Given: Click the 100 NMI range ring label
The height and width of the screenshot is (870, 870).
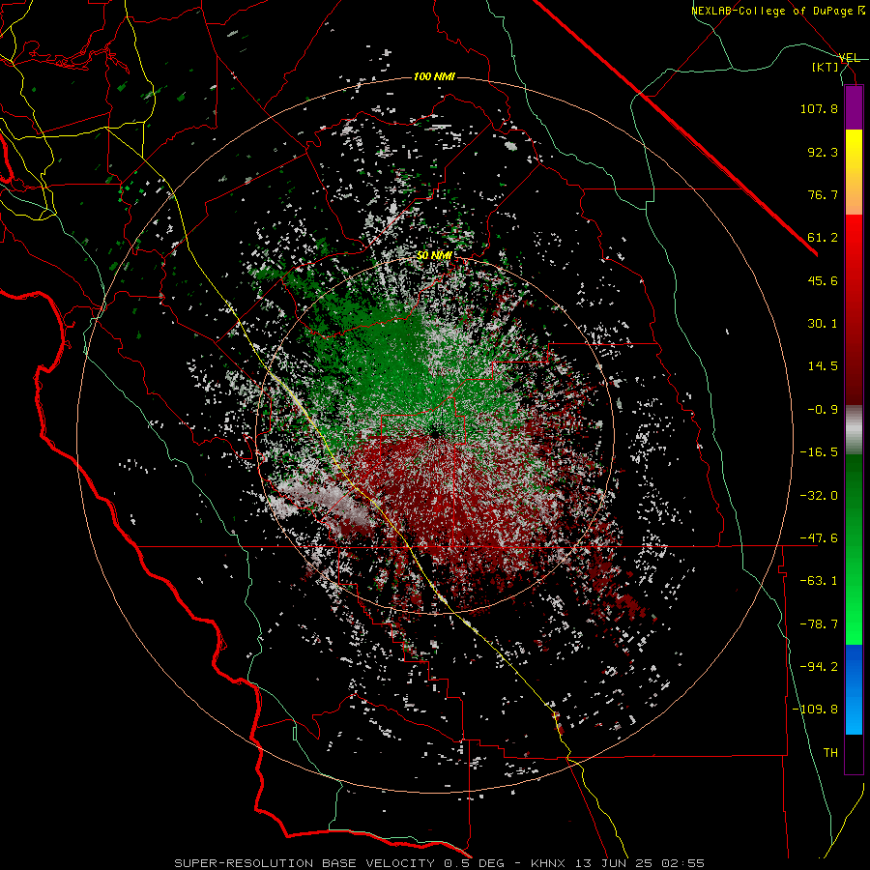Looking at the screenshot, I should pyautogui.click(x=434, y=76).
